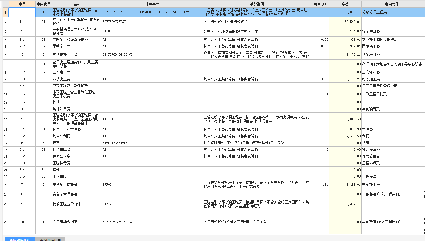
Task: Click the formula cell E+F+I
Action: point(152,185)
